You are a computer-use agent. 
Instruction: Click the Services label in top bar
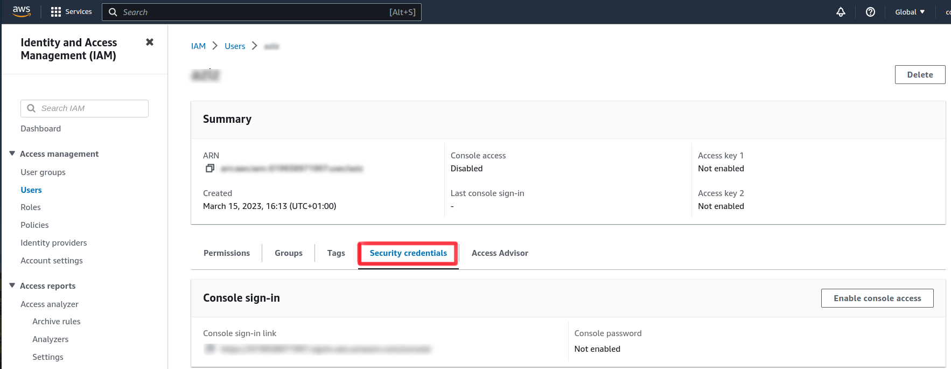[x=79, y=12]
